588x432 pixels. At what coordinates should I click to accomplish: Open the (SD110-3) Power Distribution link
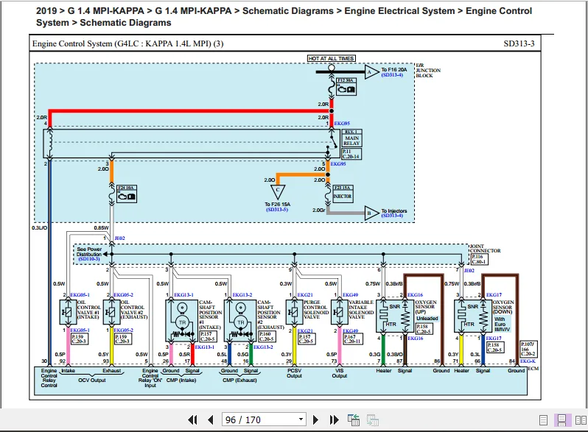click(x=89, y=259)
